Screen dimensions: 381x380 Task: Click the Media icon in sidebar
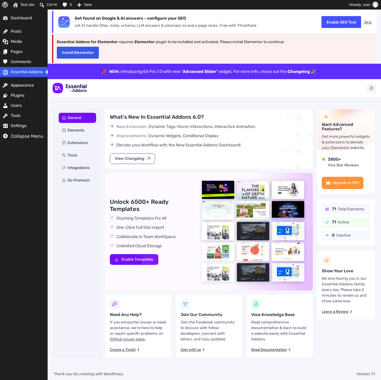tap(5, 41)
